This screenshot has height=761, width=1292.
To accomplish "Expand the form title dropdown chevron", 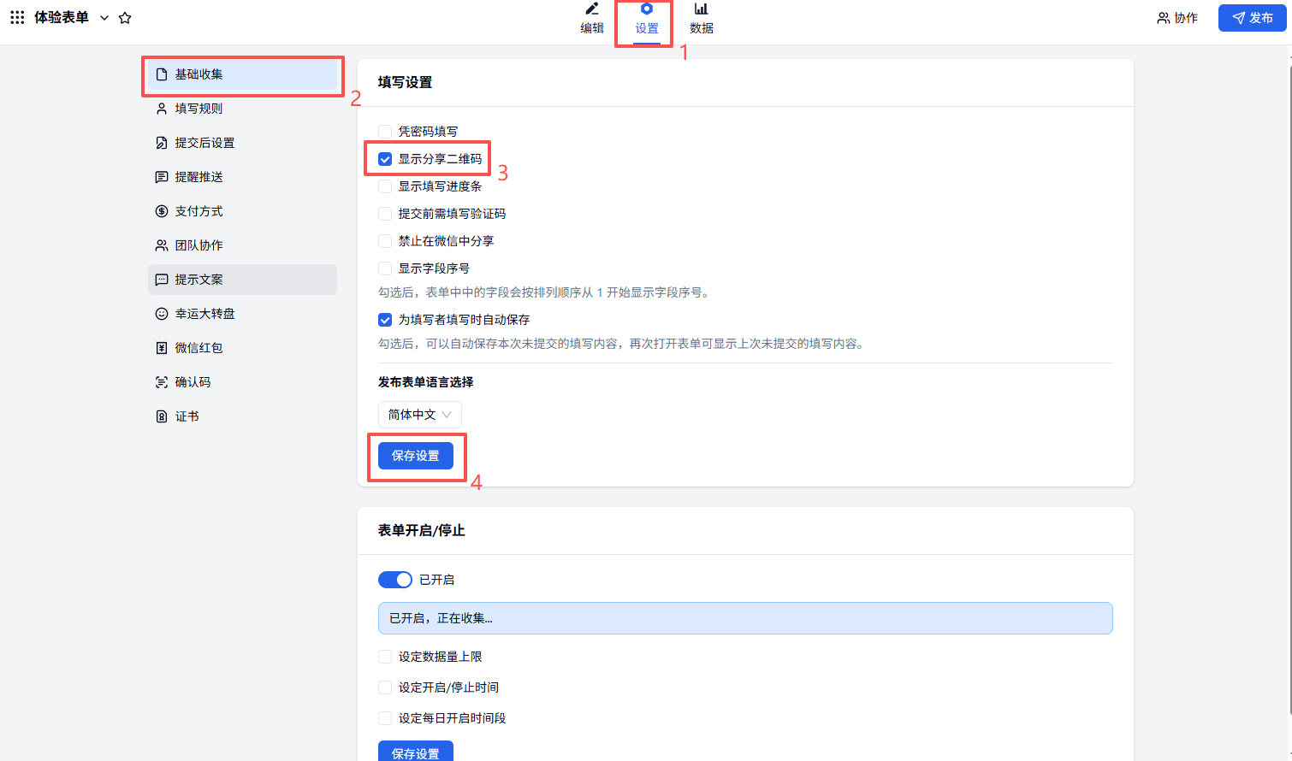I will click(x=104, y=18).
